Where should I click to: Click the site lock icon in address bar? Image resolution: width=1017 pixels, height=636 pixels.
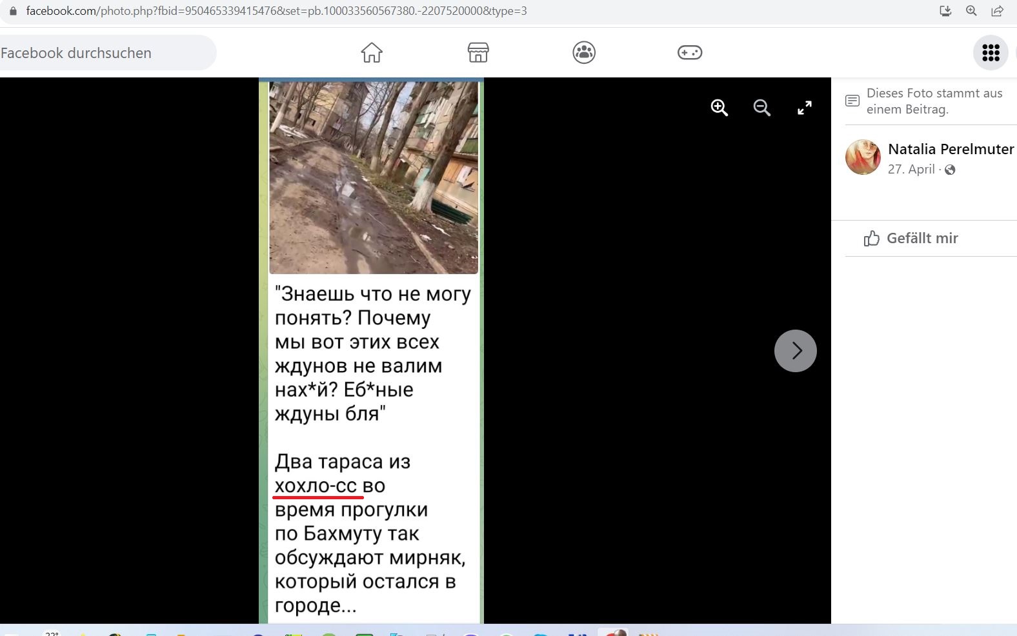[13, 11]
